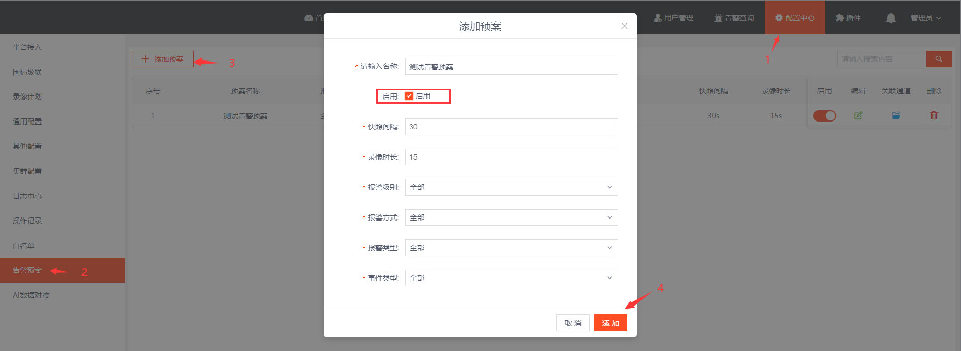This screenshot has height=351, width=961.
Task: Click the 快照间隔 column header
Action: coord(714,91)
